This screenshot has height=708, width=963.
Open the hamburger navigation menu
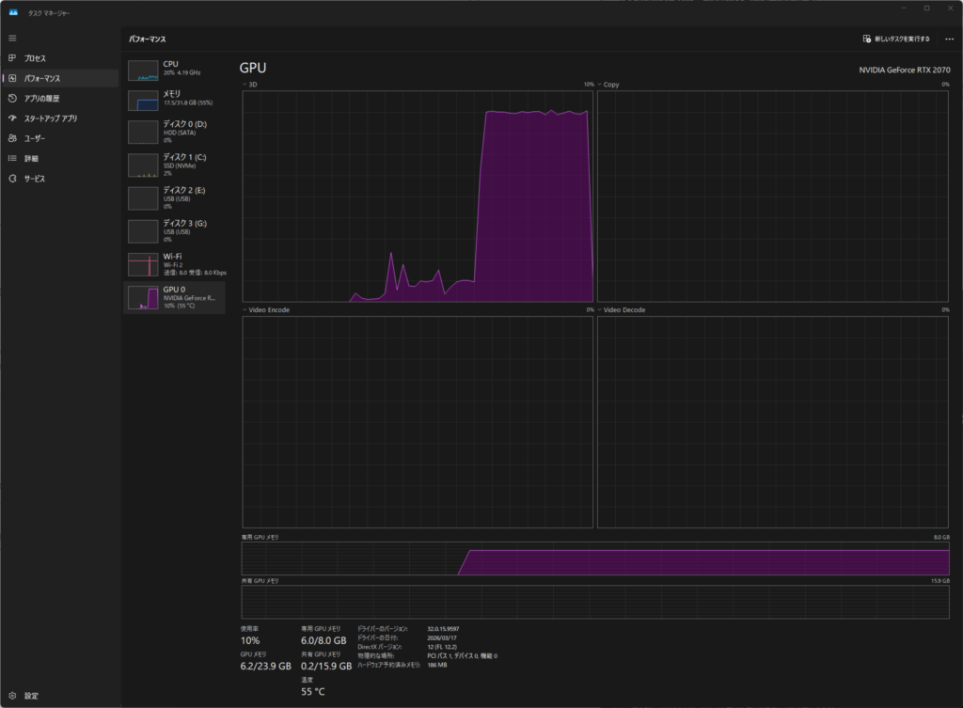tap(12, 38)
